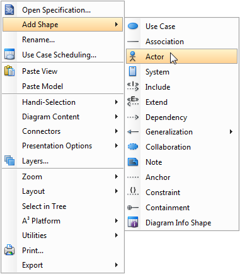Click the Add Shape menu label
Screen dimensions: 240x274
point(40,25)
